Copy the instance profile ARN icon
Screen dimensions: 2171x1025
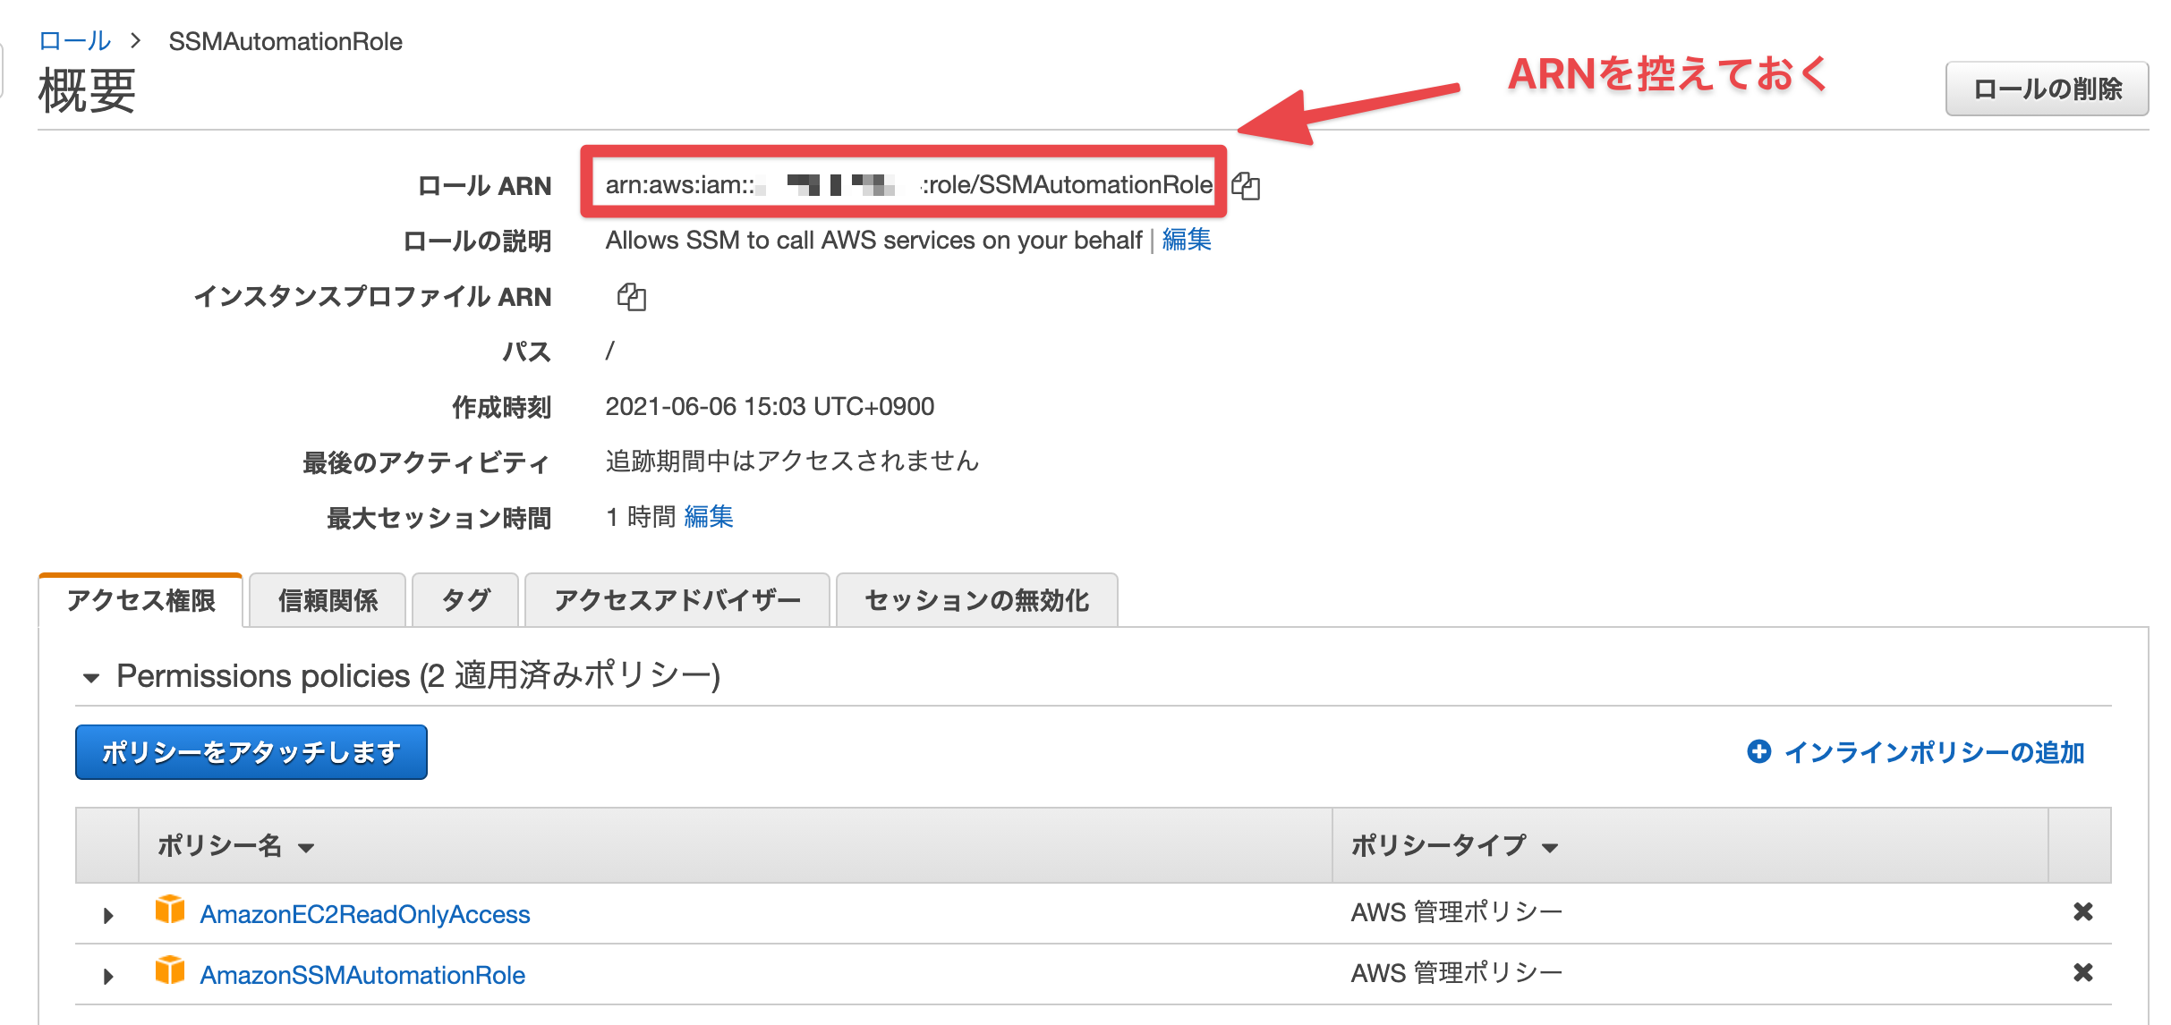click(x=632, y=297)
